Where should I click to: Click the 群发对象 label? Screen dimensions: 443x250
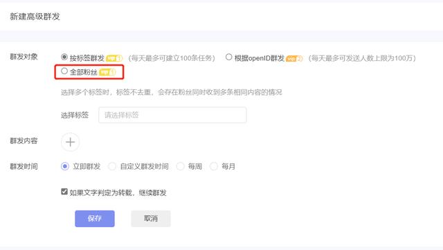click(x=24, y=57)
